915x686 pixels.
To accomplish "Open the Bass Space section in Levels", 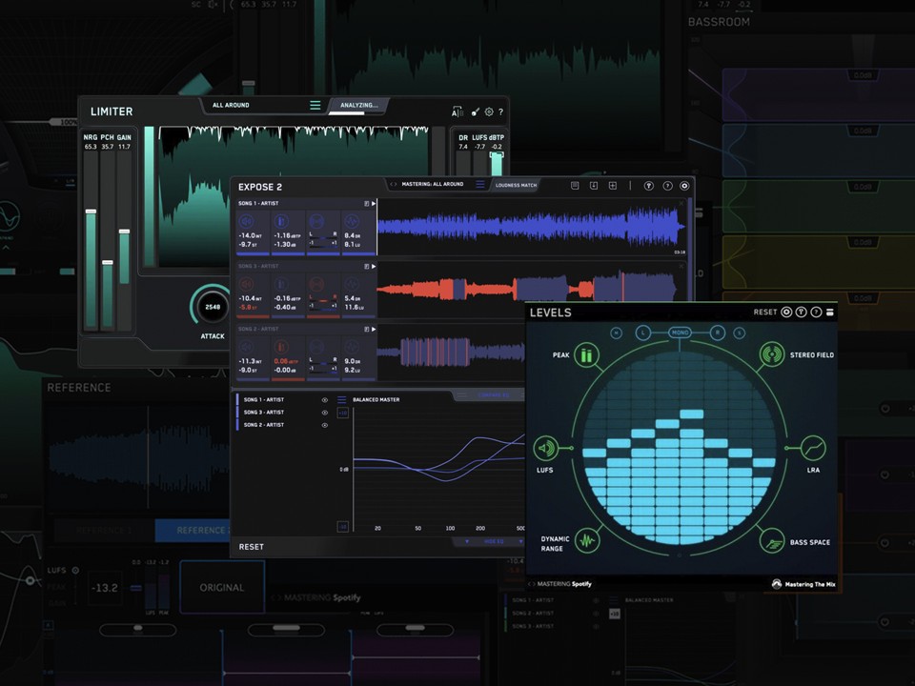I will click(772, 541).
